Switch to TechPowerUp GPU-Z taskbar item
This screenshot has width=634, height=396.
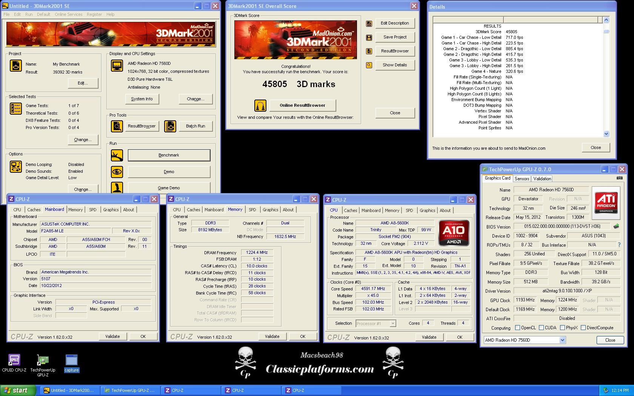click(130, 390)
